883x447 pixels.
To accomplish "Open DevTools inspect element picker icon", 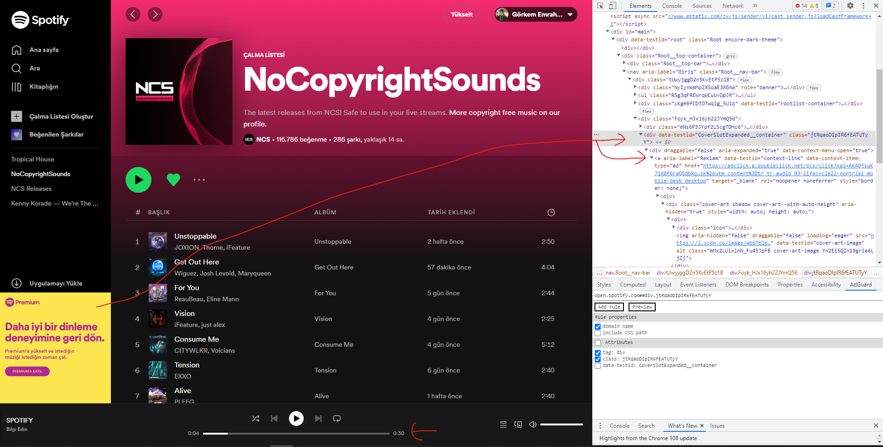I will (600, 6).
